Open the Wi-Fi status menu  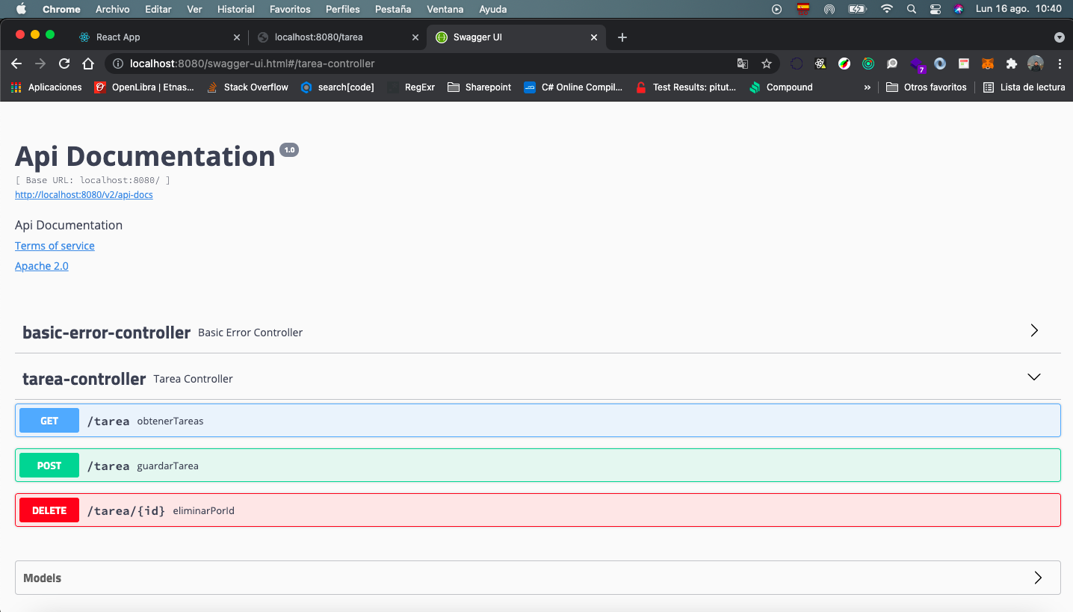pos(887,9)
